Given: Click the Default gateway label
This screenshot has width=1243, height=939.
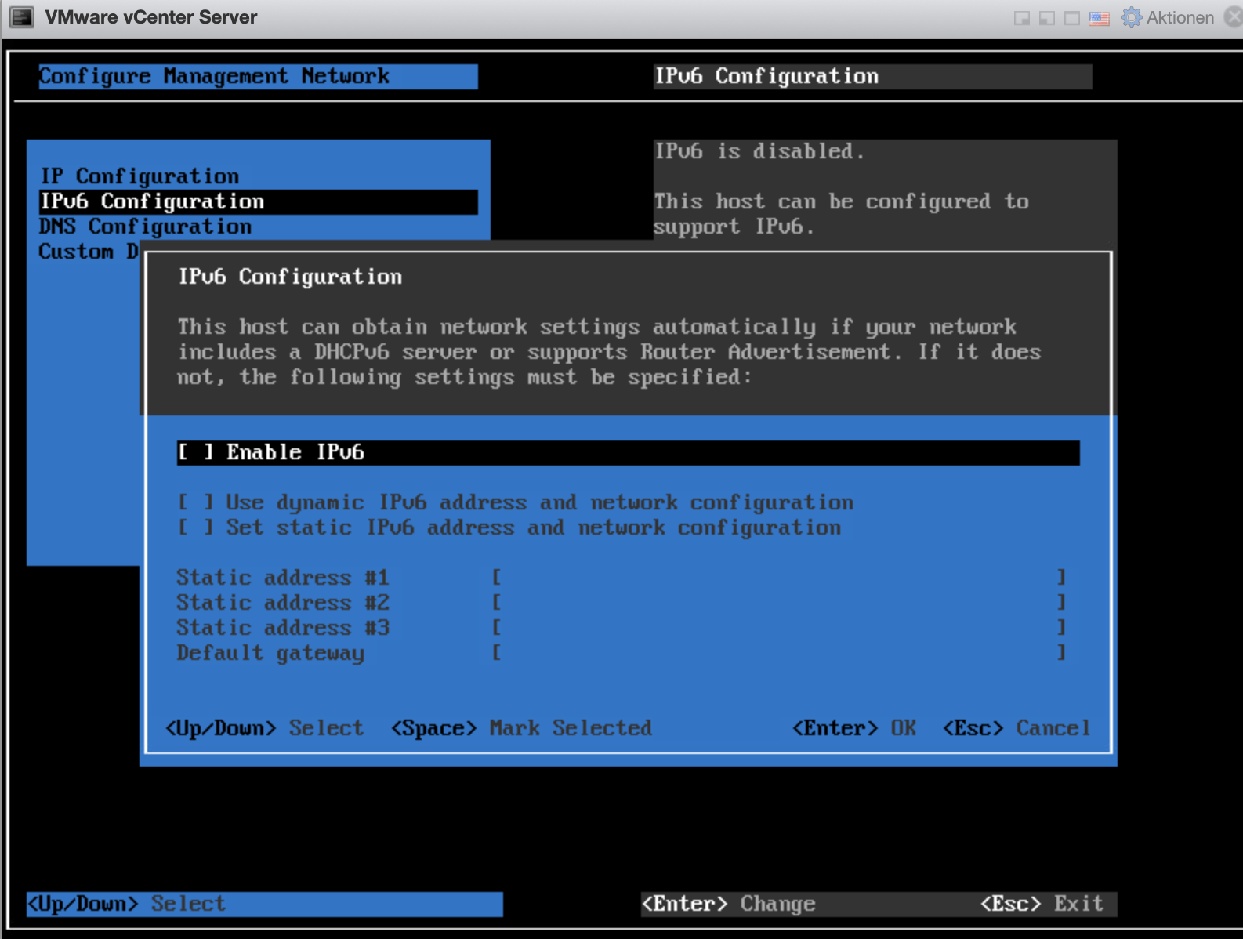Looking at the screenshot, I should click(270, 653).
